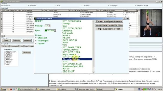This screenshot has height=91, width=163.
Task: Click the athlete photo thumbnail
Action: pos(151,23)
